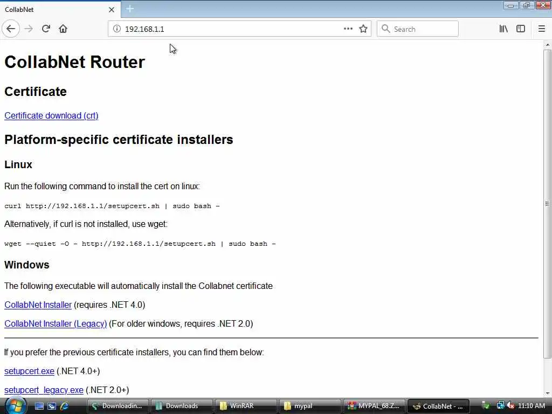Click Switch between windows quick launch icon
The width and height of the screenshot is (552, 414).
[x=52, y=406]
